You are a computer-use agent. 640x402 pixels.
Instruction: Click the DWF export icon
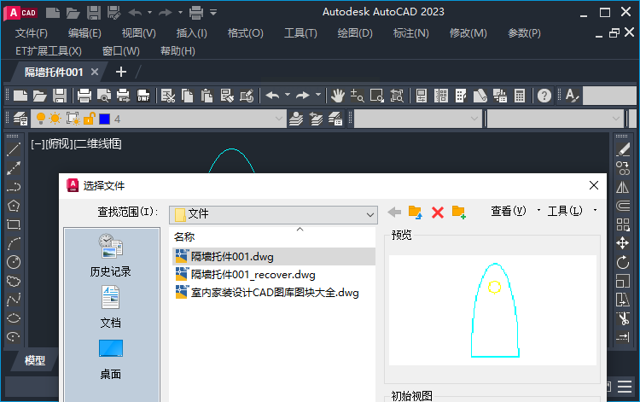[143, 96]
